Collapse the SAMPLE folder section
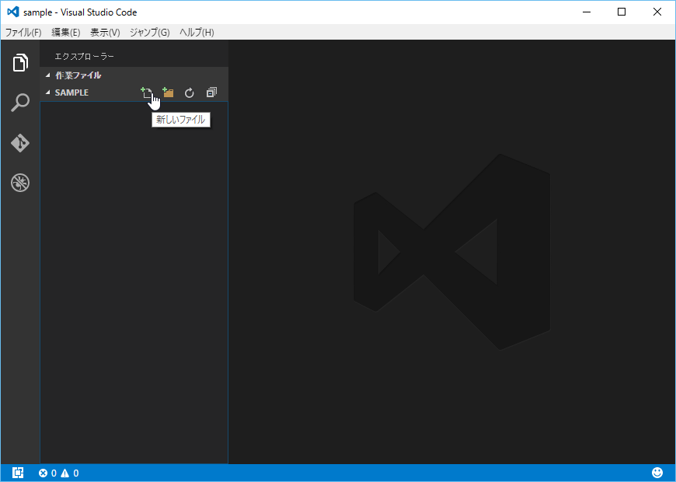Screen dimensions: 676x482 [x=48, y=93]
